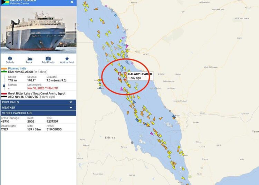This screenshot has width=259, height=185.
Task: Click the MMSI number 311408000
Action: coord(54,129)
